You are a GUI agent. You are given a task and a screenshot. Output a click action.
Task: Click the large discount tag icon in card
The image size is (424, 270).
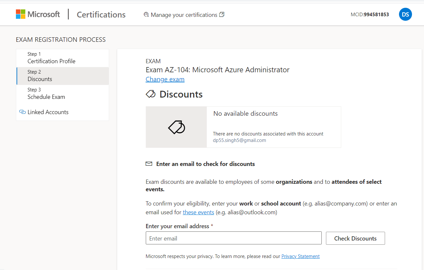176,127
